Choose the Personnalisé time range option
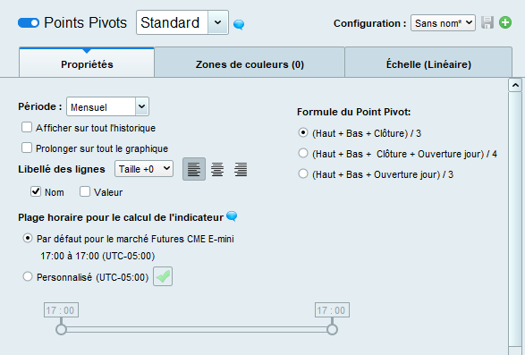The width and height of the screenshot is (525, 355). (x=28, y=276)
